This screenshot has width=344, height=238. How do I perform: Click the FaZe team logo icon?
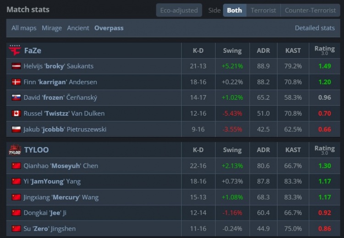(15, 51)
